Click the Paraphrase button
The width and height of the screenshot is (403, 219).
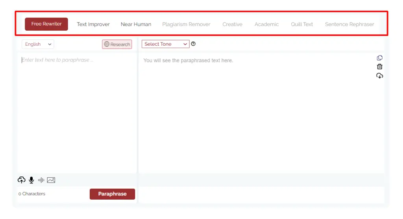112,194
